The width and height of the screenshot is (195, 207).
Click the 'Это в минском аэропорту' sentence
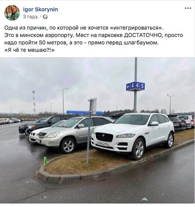coord(39,35)
